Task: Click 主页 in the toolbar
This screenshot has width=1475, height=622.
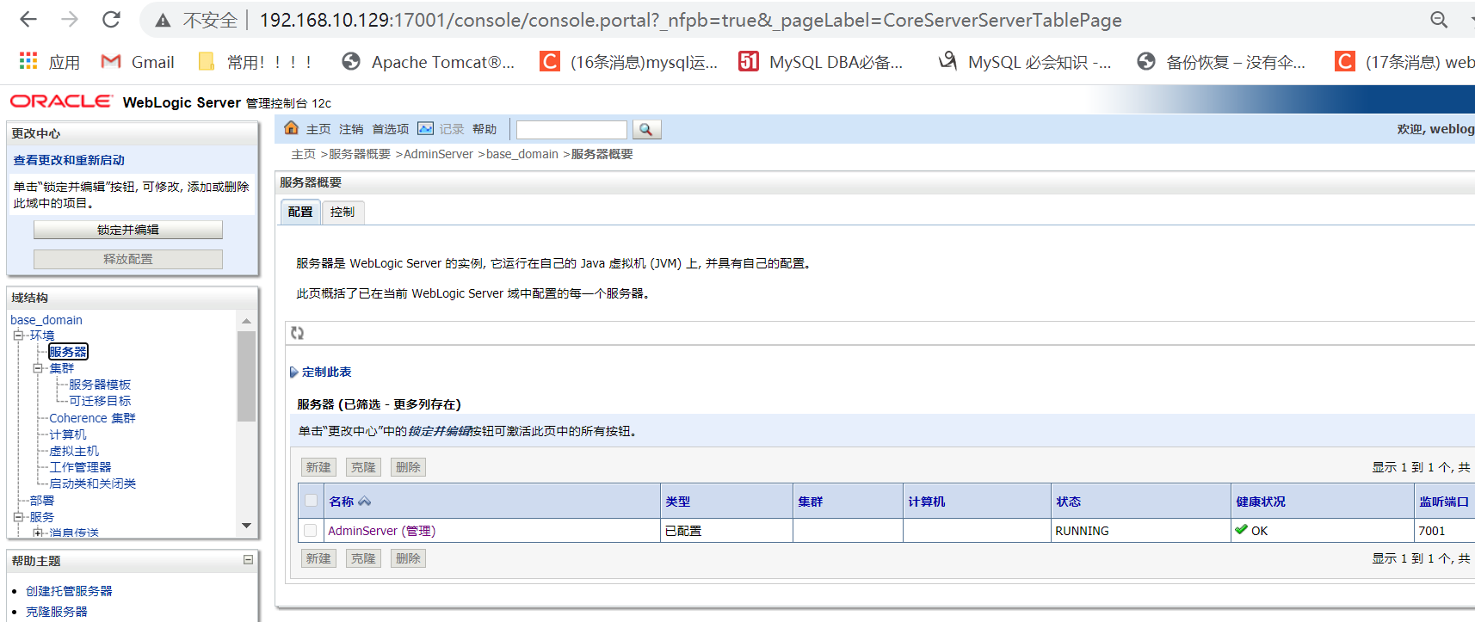Action: tap(318, 129)
